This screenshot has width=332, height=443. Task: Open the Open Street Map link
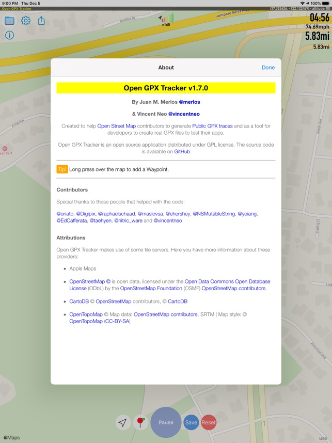tap(116, 126)
